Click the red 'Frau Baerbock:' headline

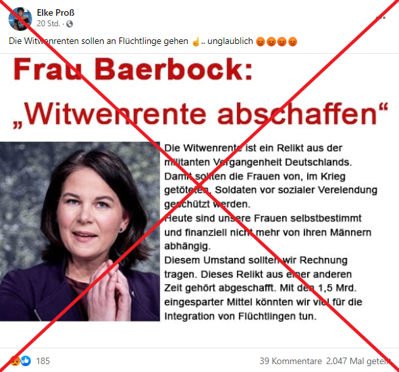tap(133, 69)
